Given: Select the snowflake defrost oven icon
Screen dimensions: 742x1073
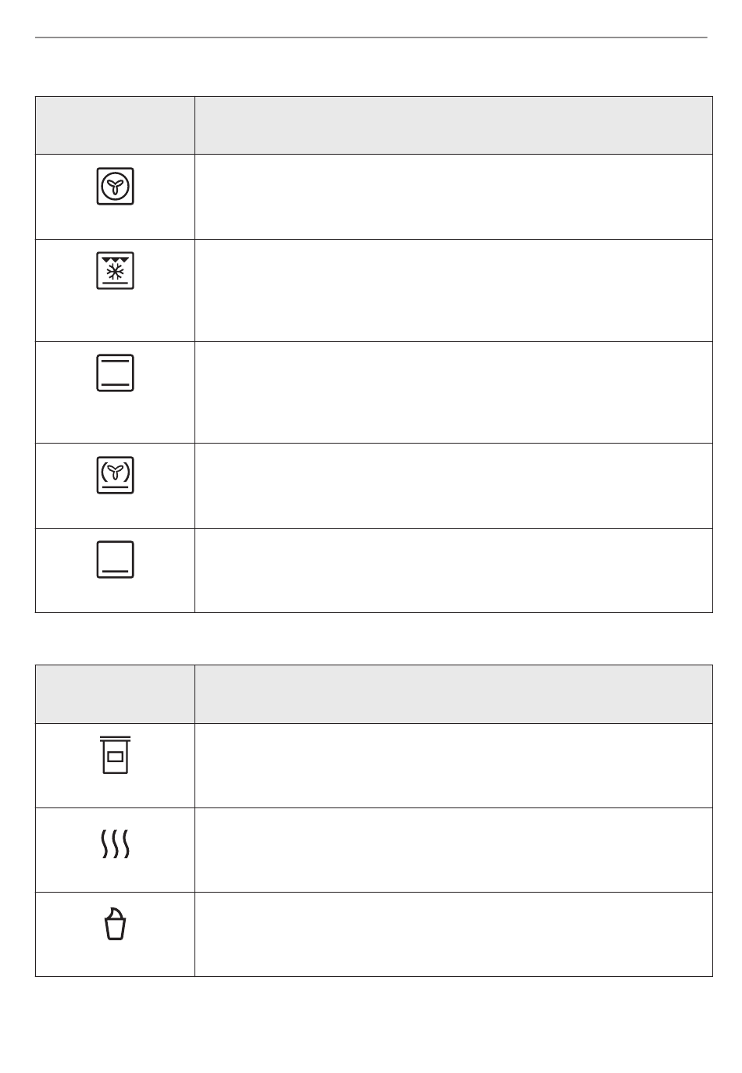Looking at the screenshot, I should pyautogui.click(x=116, y=270).
